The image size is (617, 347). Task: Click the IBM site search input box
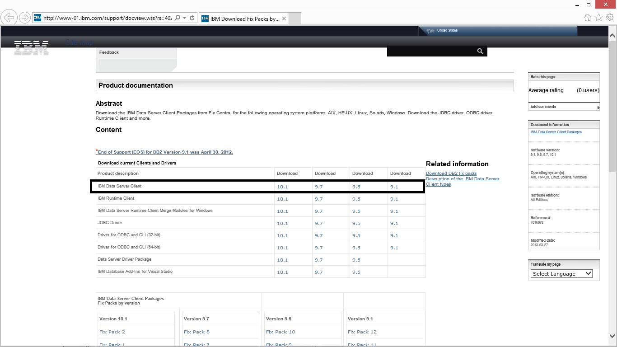[431, 51]
